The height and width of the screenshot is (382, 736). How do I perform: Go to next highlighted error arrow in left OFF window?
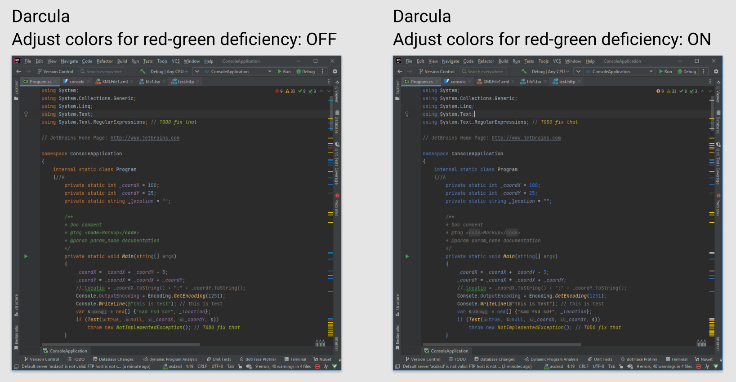click(329, 91)
